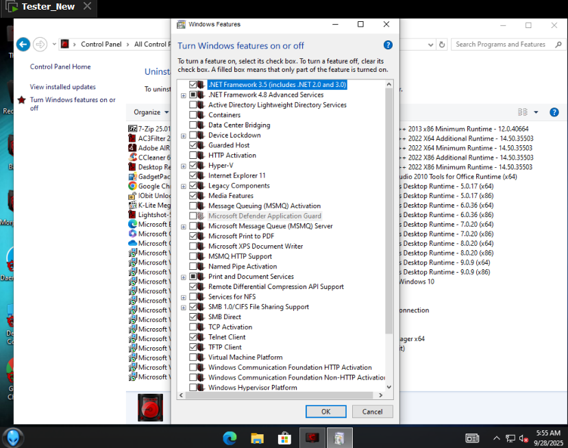Click the Adobe AIR program icon
This screenshot has height=448, width=568.
pos(133,148)
